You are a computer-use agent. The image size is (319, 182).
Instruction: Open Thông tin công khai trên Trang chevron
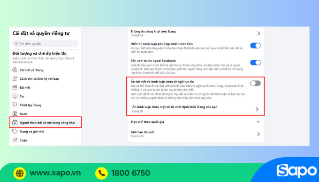point(258,33)
